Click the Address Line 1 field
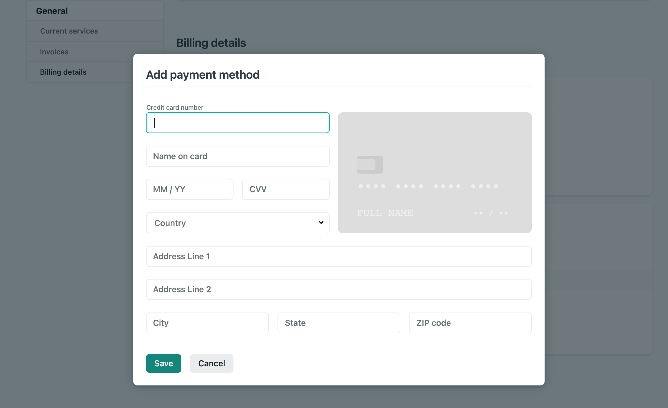This screenshot has height=408, width=668. tap(339, 256)
